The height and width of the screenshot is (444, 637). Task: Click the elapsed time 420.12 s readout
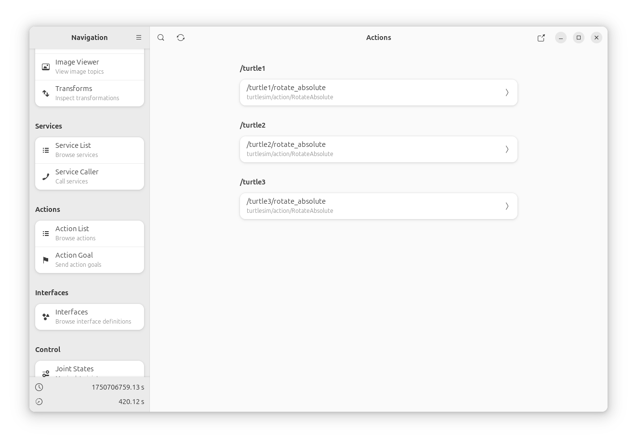(x=131, y=402)
